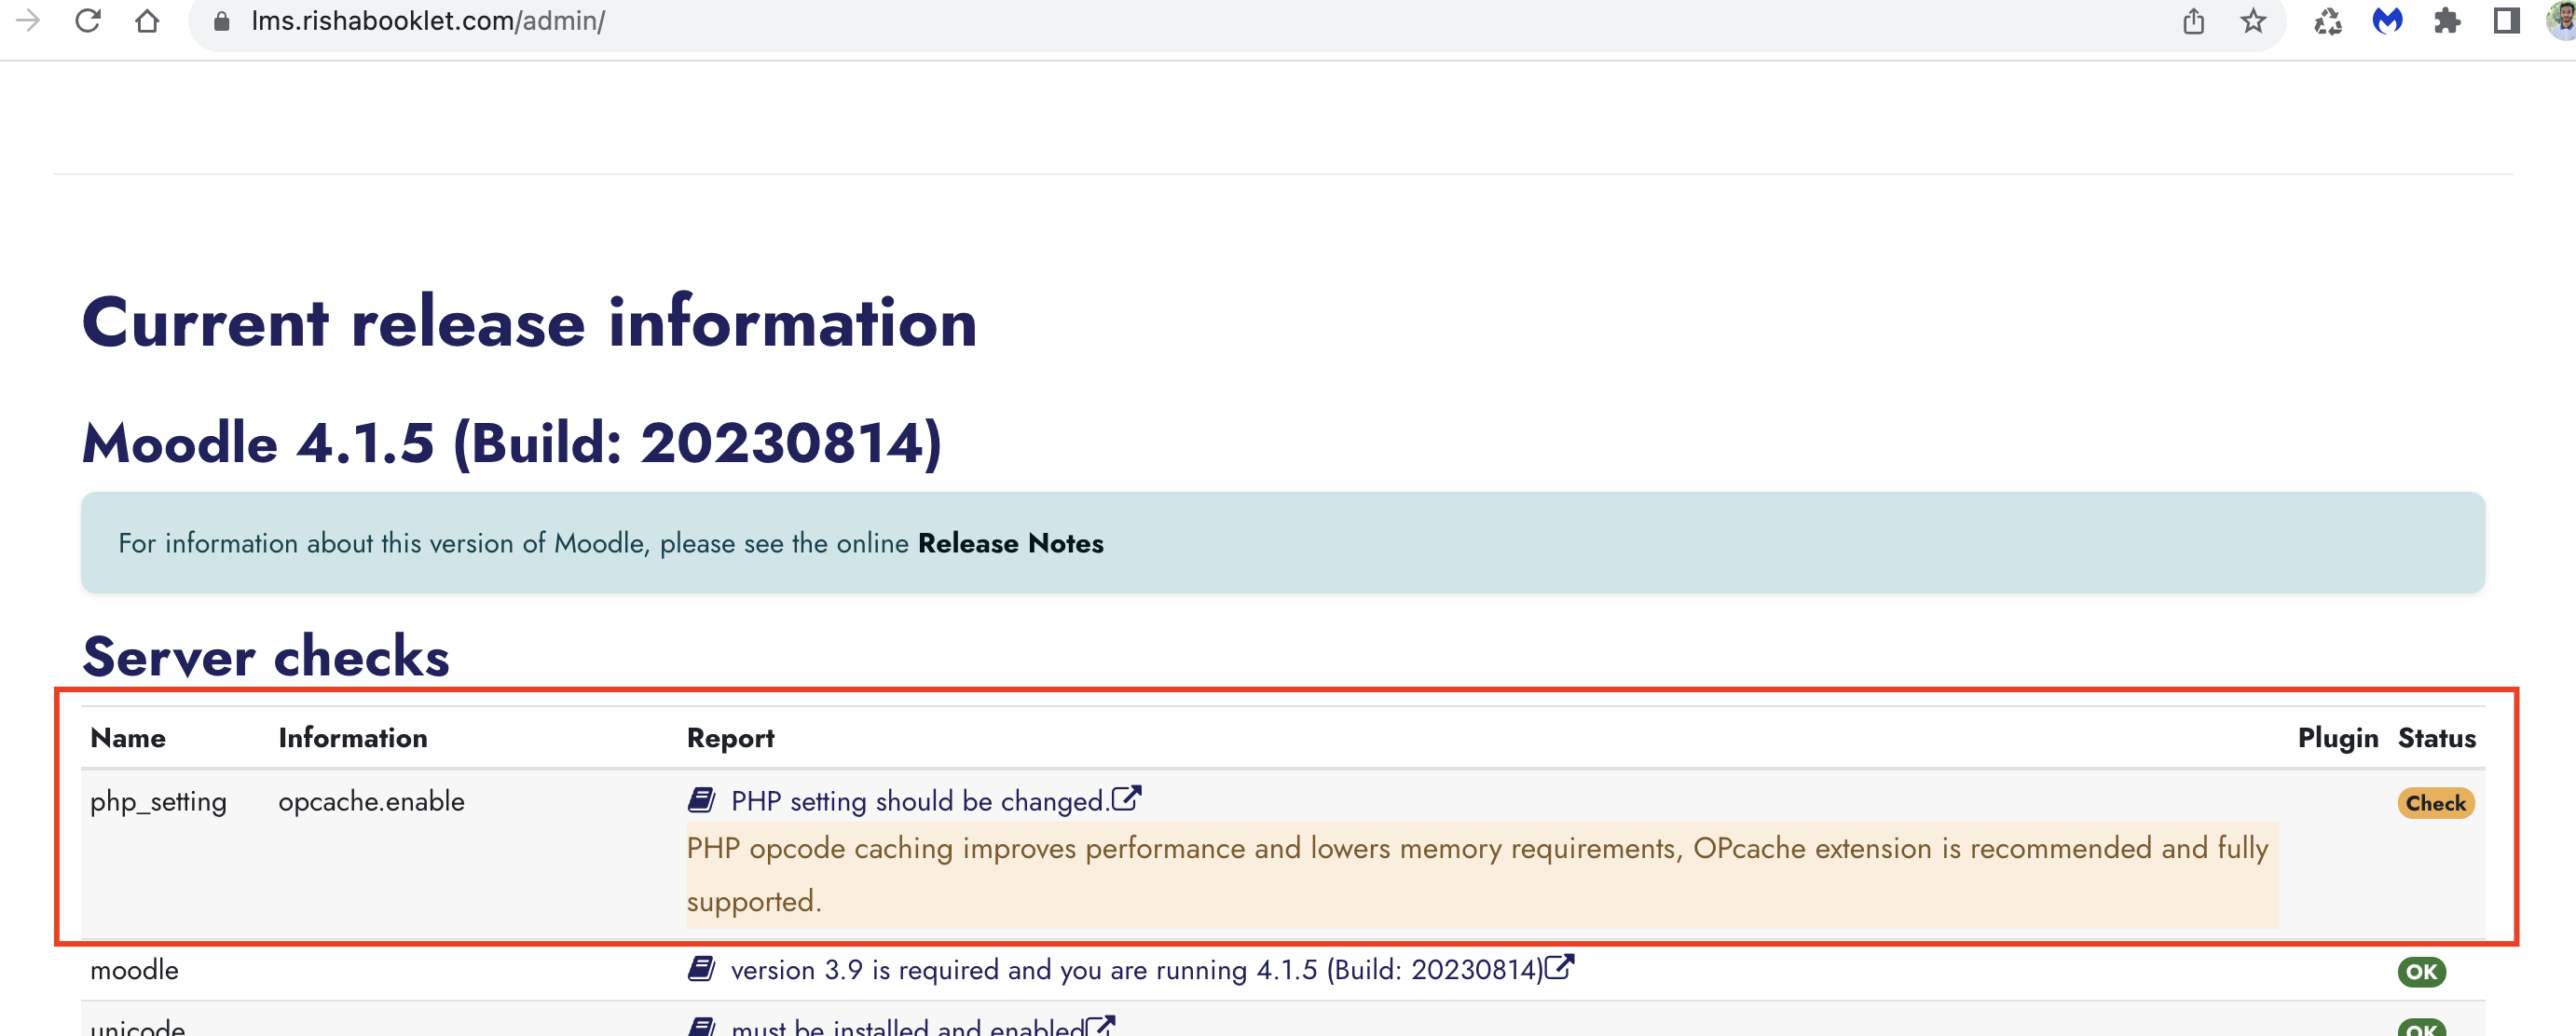Click the 'Current release information' heading
This screenshot has width=2576, height=1036.
point(529,323)
